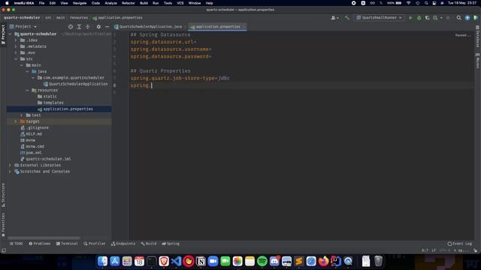The image size is (481, 270).
Task: Open the Event Log
Action: (x=459, y=244)
